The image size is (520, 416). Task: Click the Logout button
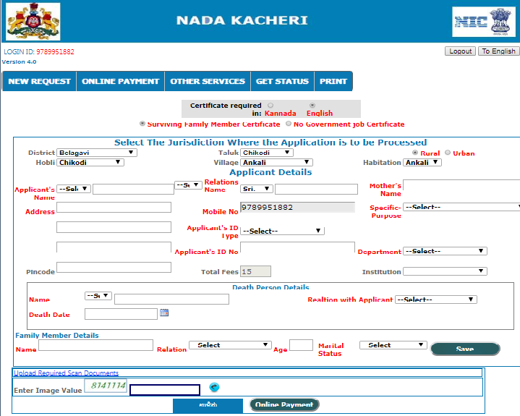coord(460,51)
